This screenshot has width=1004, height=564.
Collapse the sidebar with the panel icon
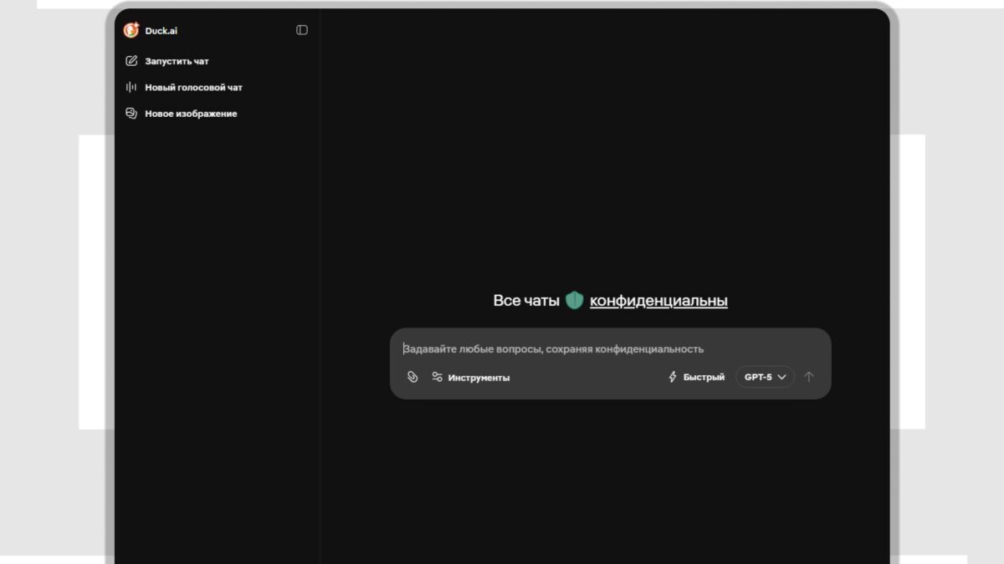302,30
